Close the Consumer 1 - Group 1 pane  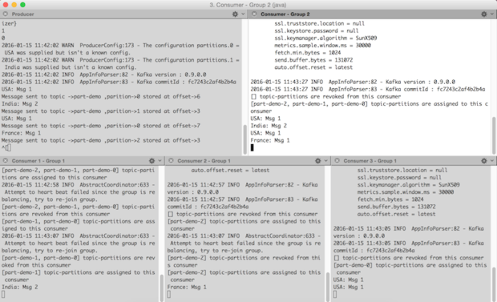tap(6, 161)
